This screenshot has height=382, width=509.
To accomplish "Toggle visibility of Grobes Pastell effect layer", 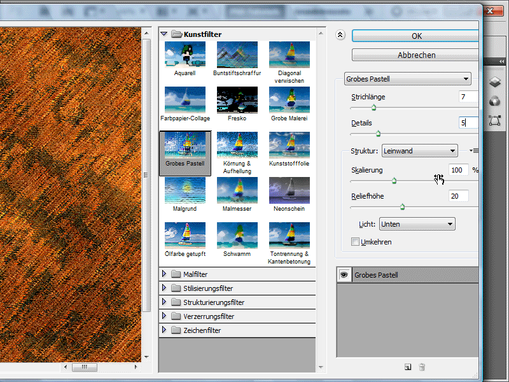I will click(344, 275).
